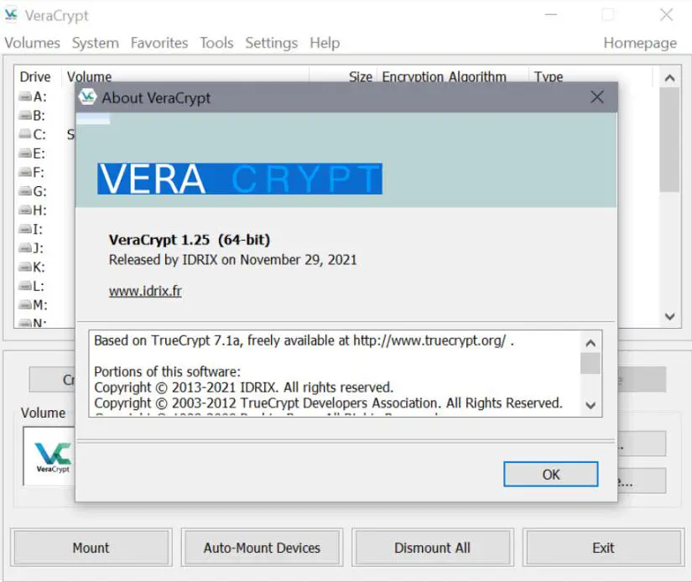Open the Settings menu
Viewport: 692px width, 582px height.
tap(272, 43)
